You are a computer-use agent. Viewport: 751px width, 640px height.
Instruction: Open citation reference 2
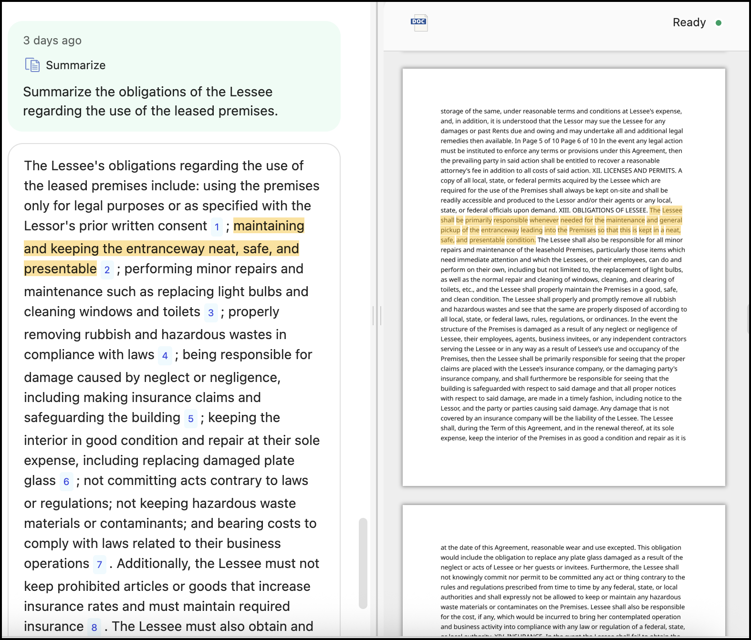coord(107,270)
